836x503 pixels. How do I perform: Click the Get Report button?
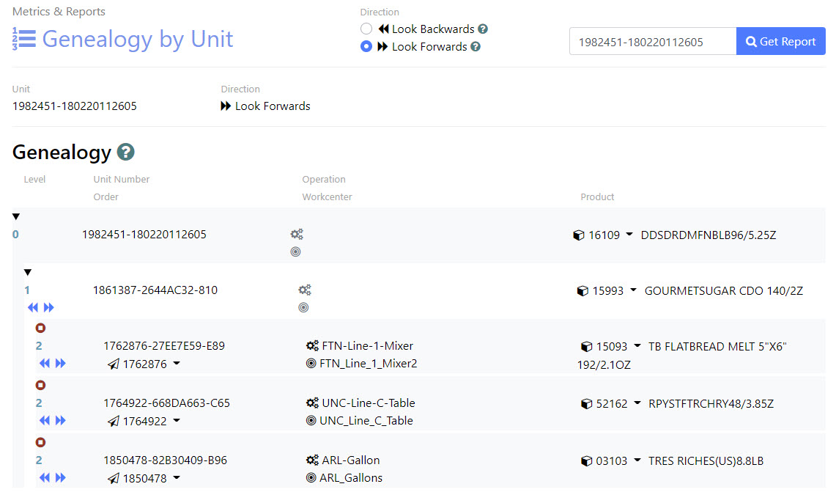780,42
